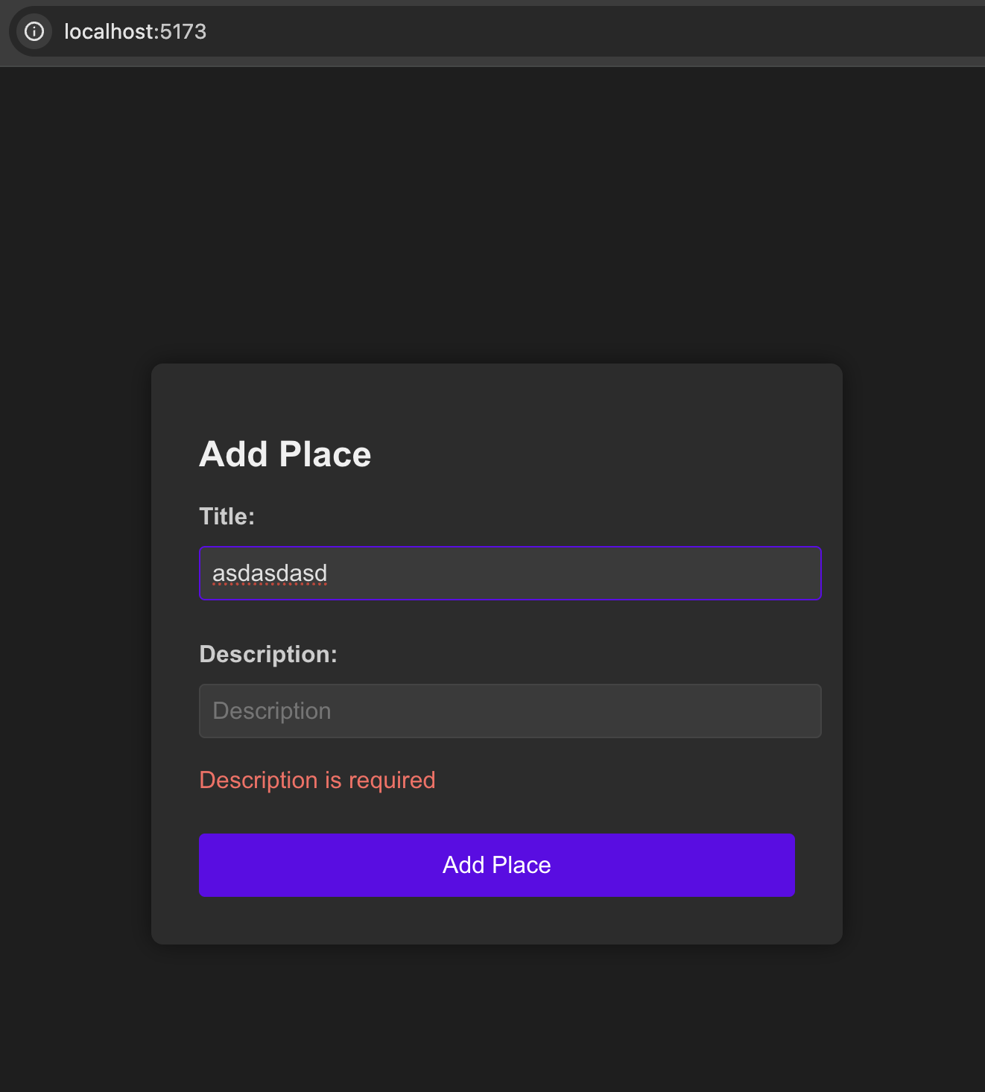985x1092 pixels.
Task: Focus the Title input field
Action: [510, 573]
